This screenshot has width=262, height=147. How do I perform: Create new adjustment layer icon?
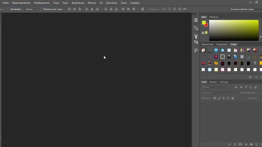coord(246,144)
